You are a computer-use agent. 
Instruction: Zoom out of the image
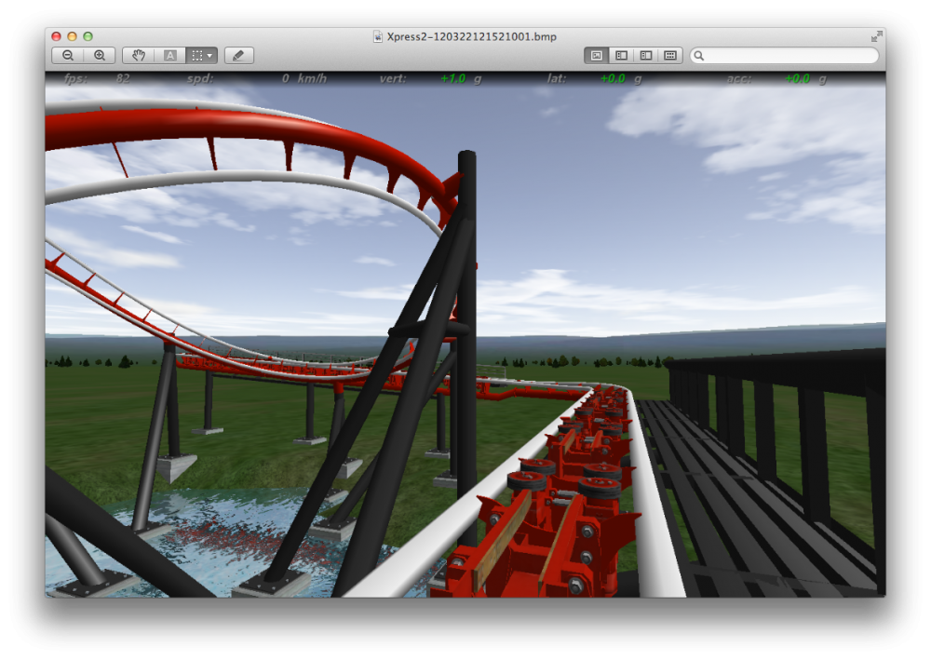coord(68,56)
